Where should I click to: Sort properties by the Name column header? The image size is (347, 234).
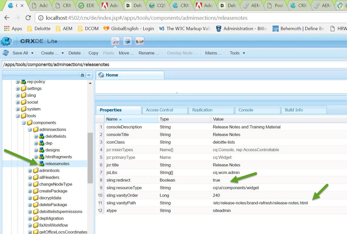pyautogui.click(x=131, y=119)
